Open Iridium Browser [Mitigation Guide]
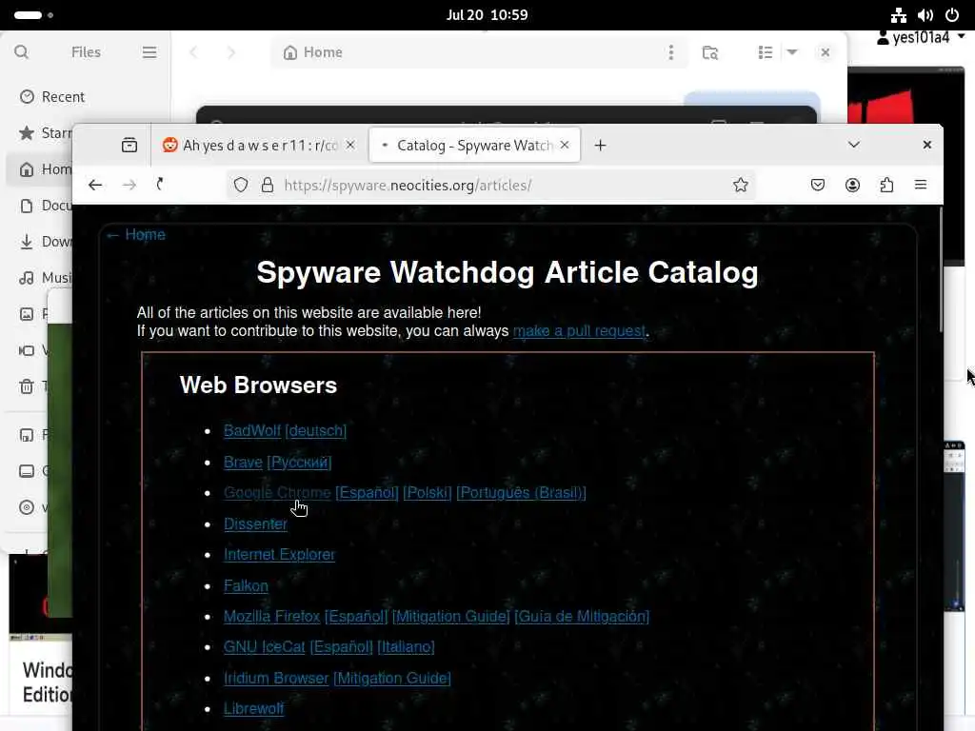This screenshot has height=731, width=975. point(391,678)
